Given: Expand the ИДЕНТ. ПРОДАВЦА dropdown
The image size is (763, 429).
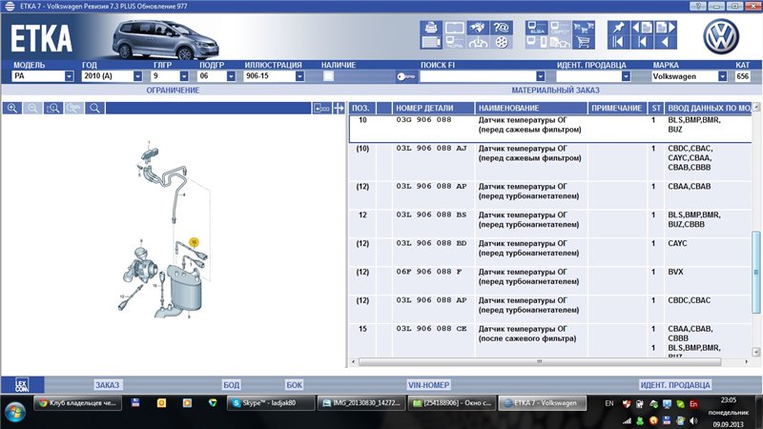Looking at the screenshot, I should pos(626,76).
